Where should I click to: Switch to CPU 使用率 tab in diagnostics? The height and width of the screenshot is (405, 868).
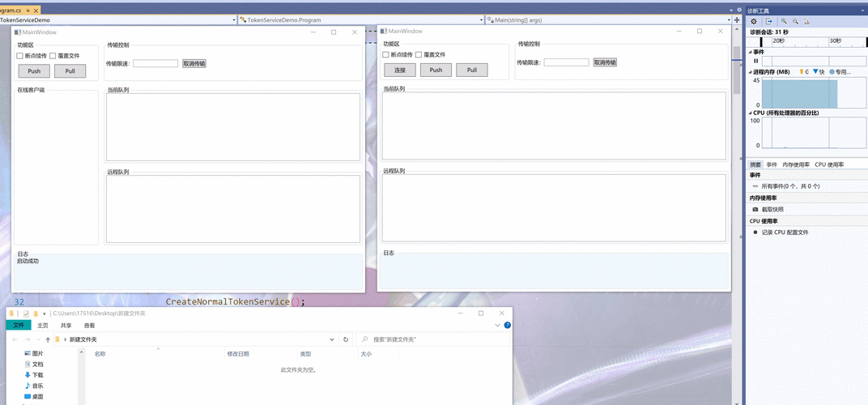[x=829, y=164]
